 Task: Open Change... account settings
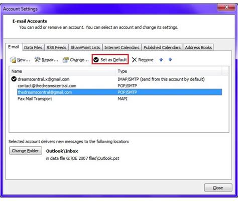click(76, 60)
